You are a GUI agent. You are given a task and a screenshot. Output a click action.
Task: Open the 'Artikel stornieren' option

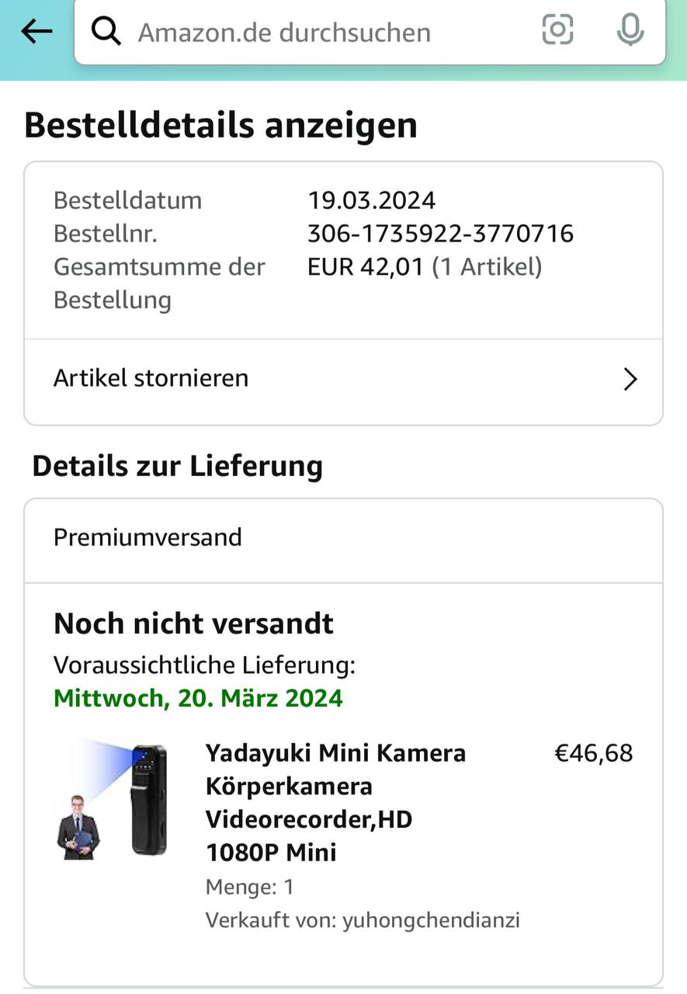pos(151,378)
